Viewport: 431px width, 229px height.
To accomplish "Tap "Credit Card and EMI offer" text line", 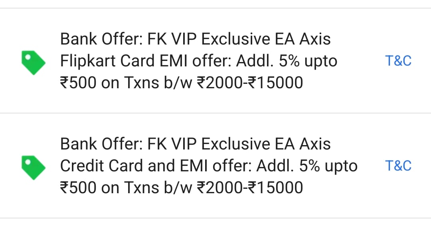I will coord(156,166).
